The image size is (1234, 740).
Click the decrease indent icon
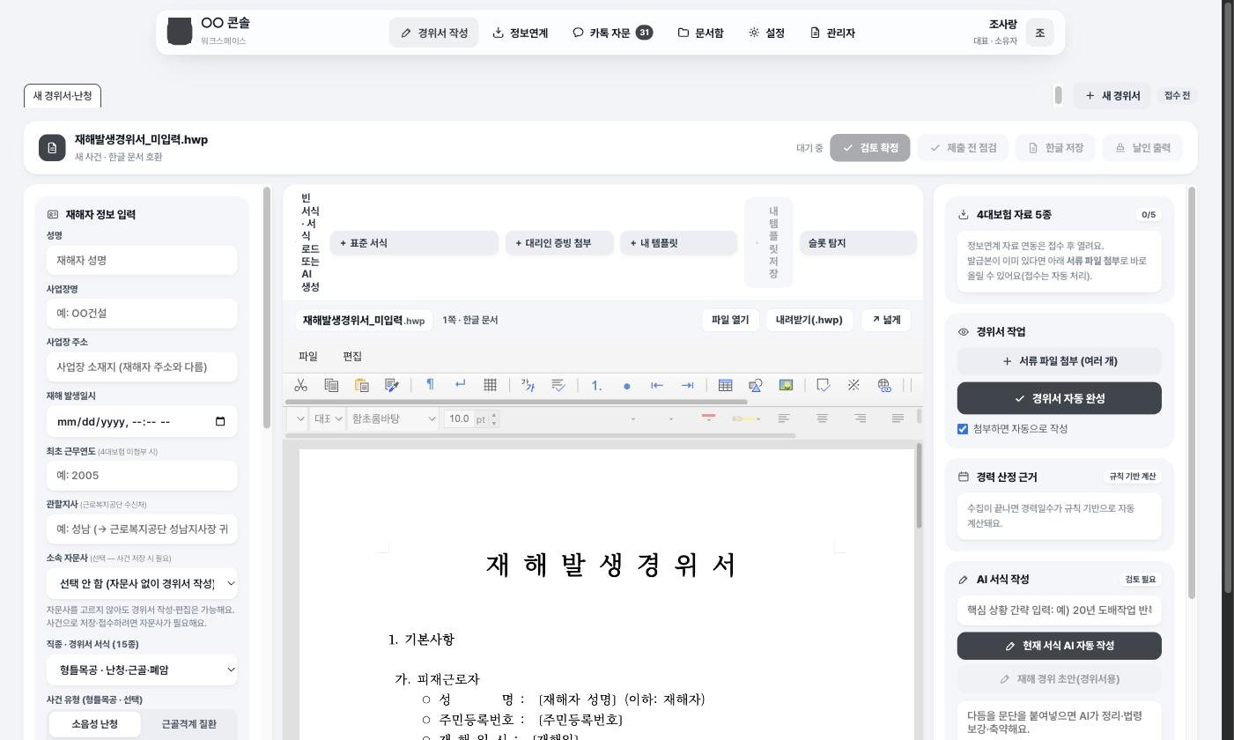click(656, 385)
